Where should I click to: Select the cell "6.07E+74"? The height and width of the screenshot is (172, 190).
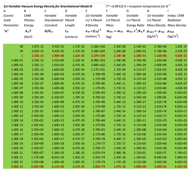point(99,153)
